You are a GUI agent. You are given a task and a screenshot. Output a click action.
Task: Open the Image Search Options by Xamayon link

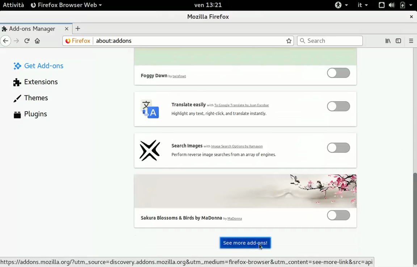(x=237, y=147)
